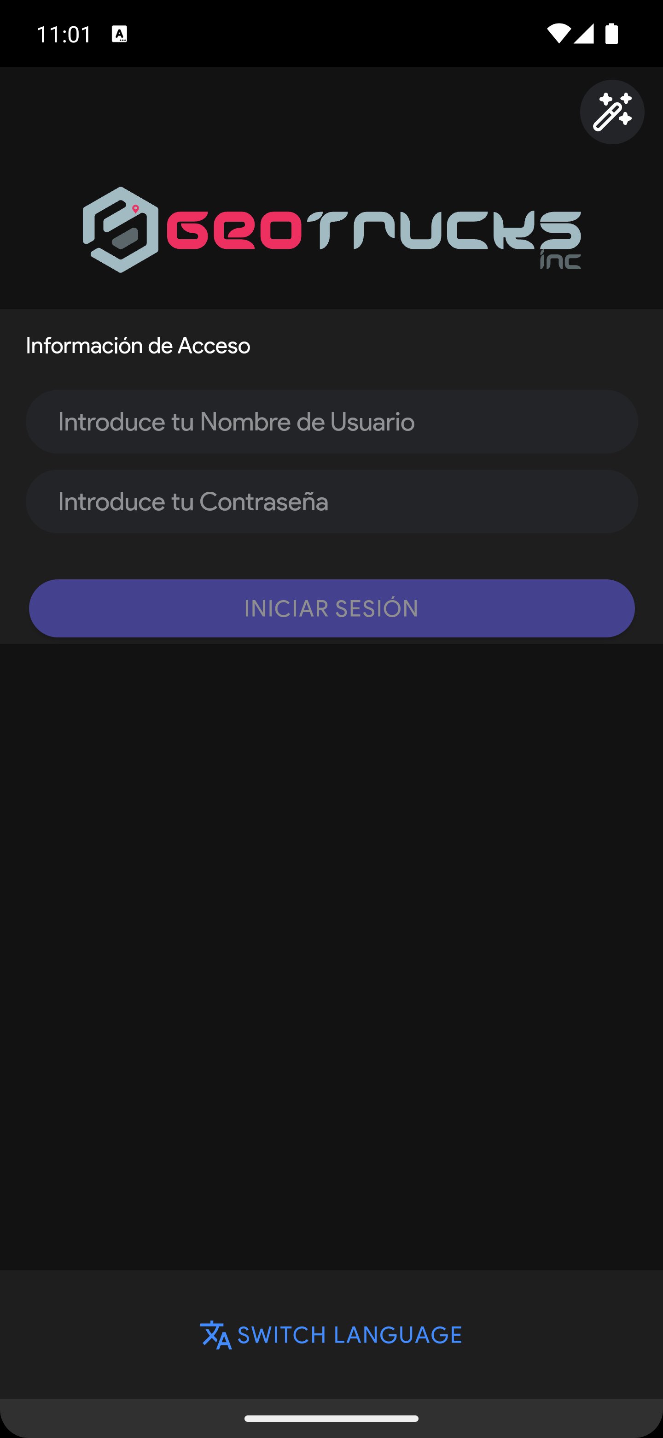The height and width of the screenshot is (1438, 663).
Task: Tap the magic wand icon button
Action: point(612,112)
